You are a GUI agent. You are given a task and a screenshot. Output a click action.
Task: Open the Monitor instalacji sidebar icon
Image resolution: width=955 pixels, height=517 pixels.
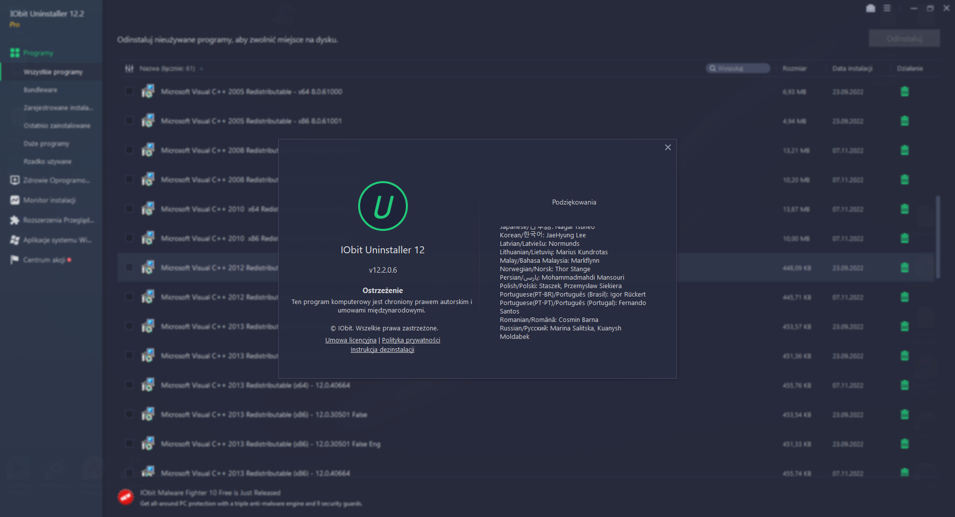[x=15, y=200]
